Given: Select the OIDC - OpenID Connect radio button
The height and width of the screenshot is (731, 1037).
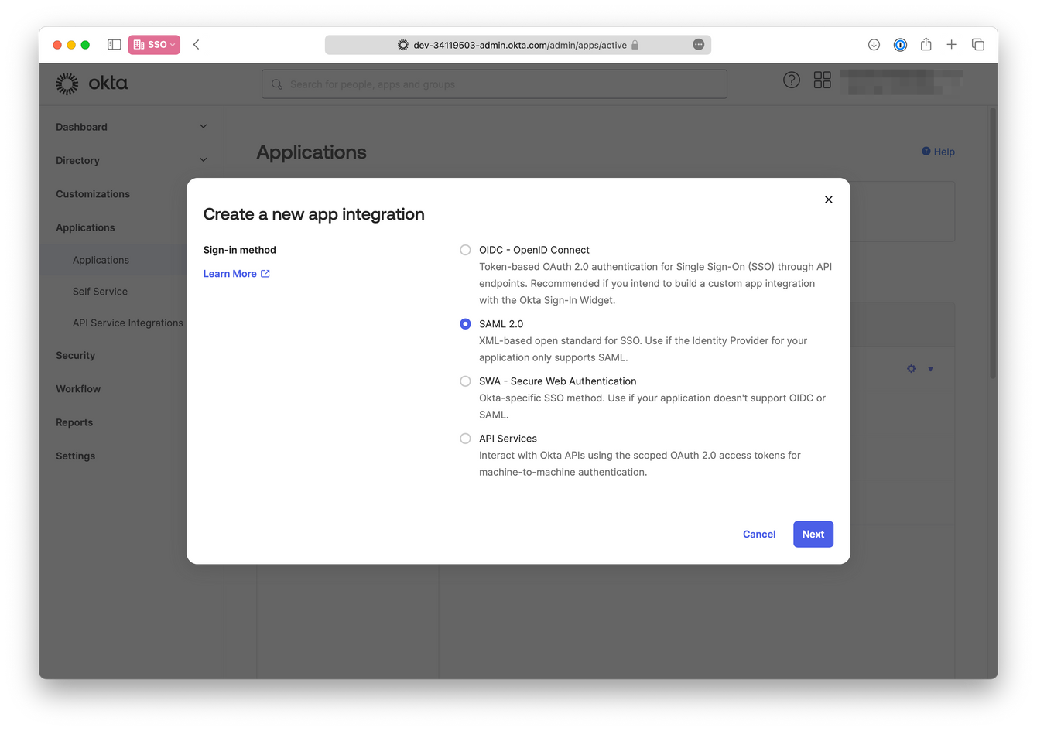Looking at the screenshot, I should tap(465, 250).
